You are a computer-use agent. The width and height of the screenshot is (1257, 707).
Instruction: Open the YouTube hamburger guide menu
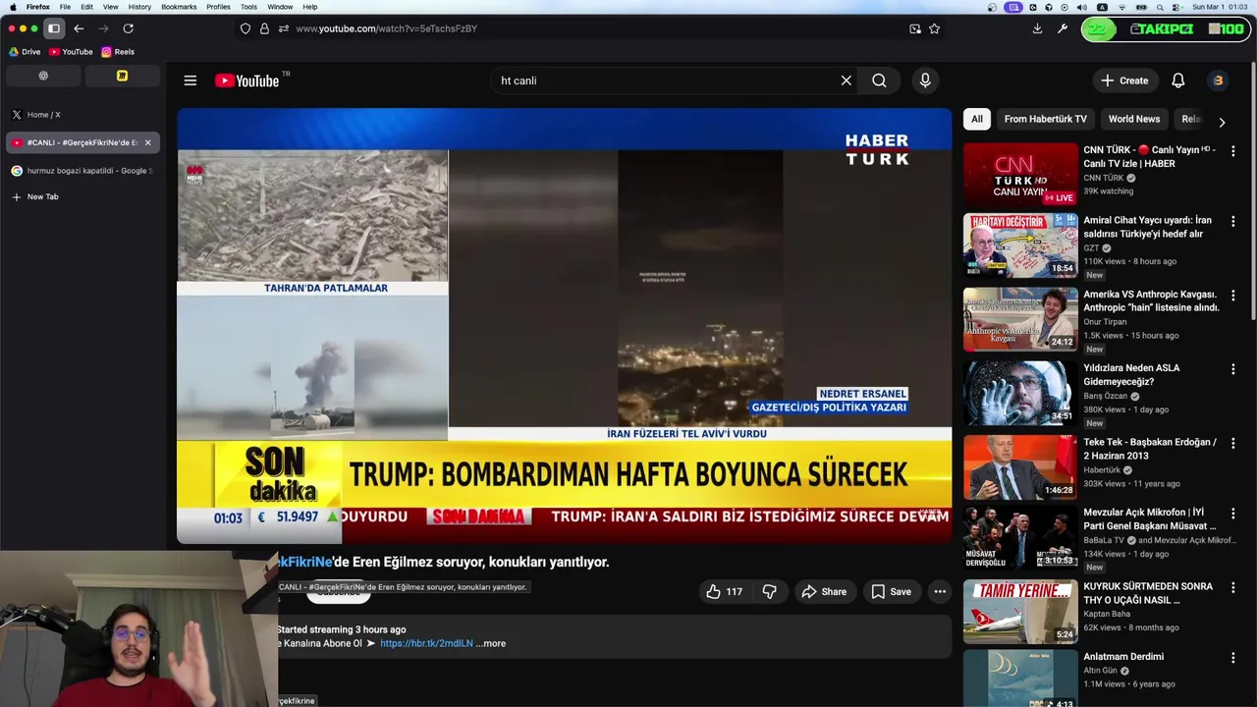[191, 81]
